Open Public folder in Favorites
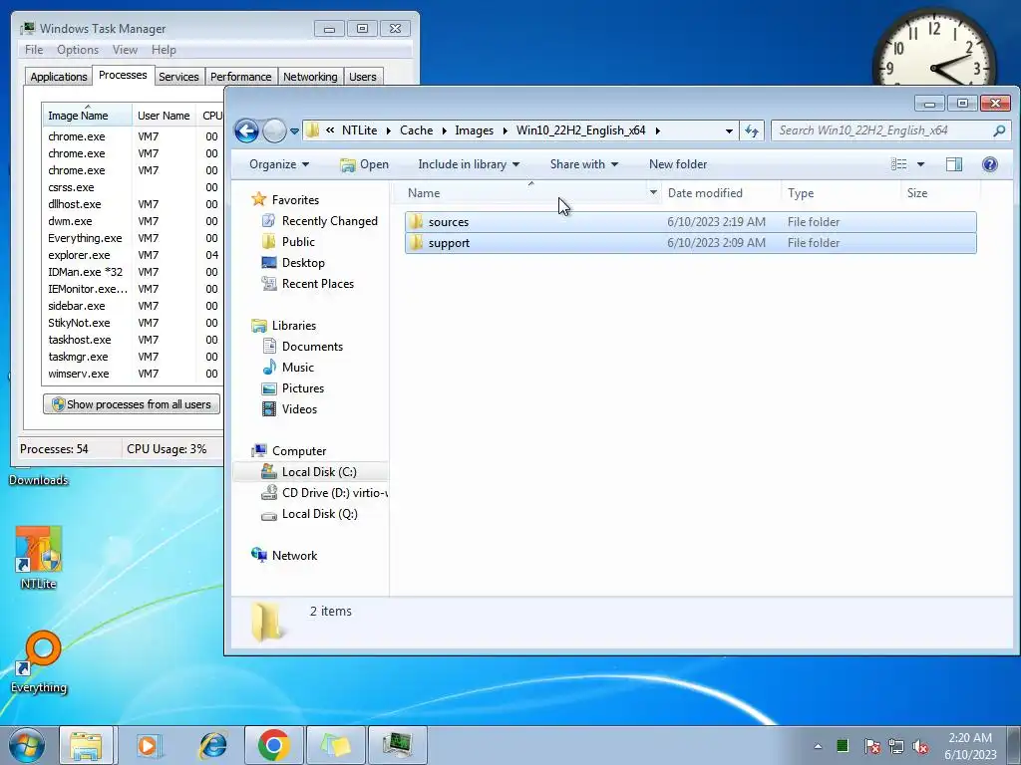The width and height of the screenshot is (1021, 765). (298, 242)
